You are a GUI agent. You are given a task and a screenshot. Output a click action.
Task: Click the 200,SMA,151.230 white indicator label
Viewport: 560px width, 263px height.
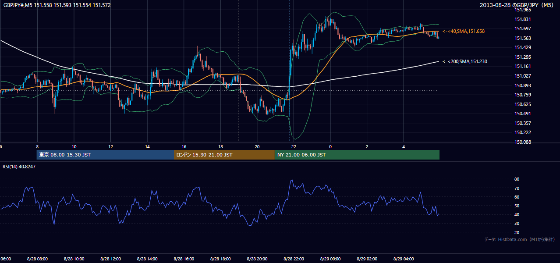click(465, 62)
